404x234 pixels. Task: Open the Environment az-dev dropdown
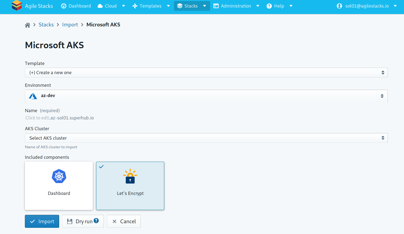pyautogui.click(x=206, y=96)
